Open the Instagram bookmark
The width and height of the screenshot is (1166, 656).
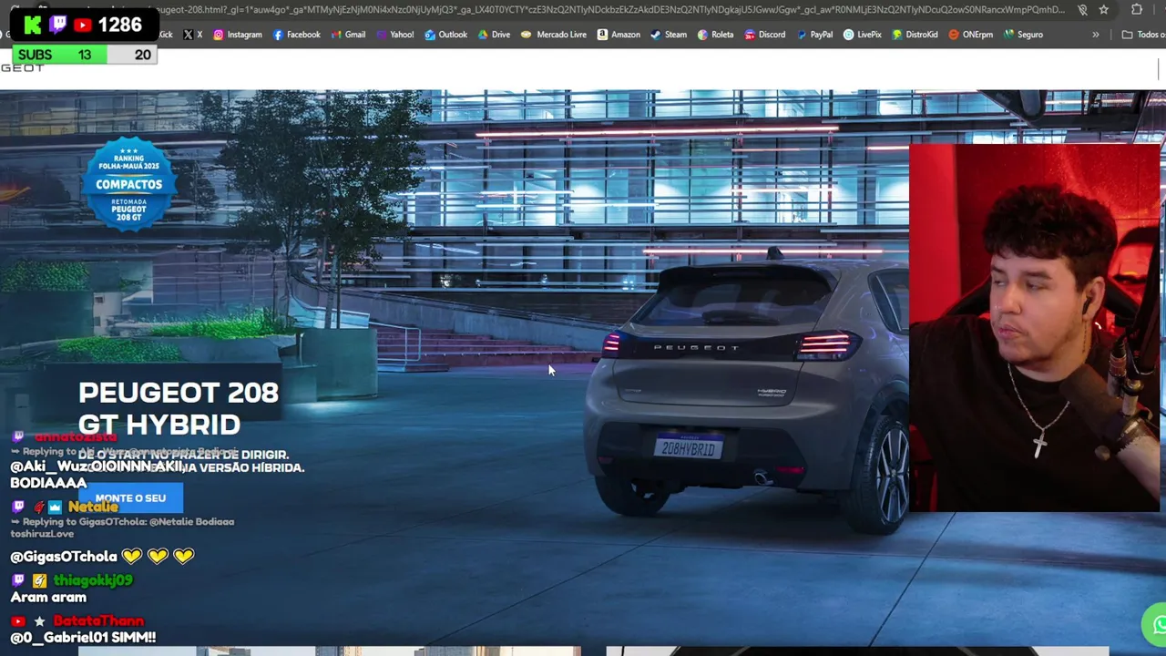pyautogui.click(x=237, y=35)
